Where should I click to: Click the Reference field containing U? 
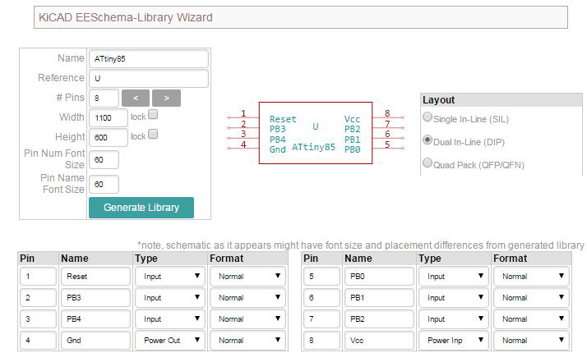coord(149,78)
